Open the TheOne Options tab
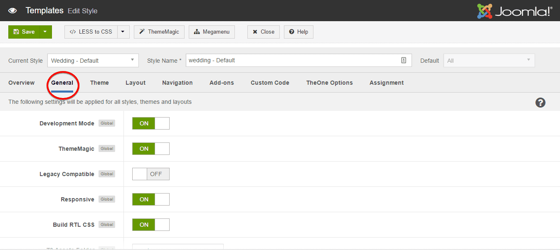The width and height of the screenshot is (560, 250). [329, 83]
